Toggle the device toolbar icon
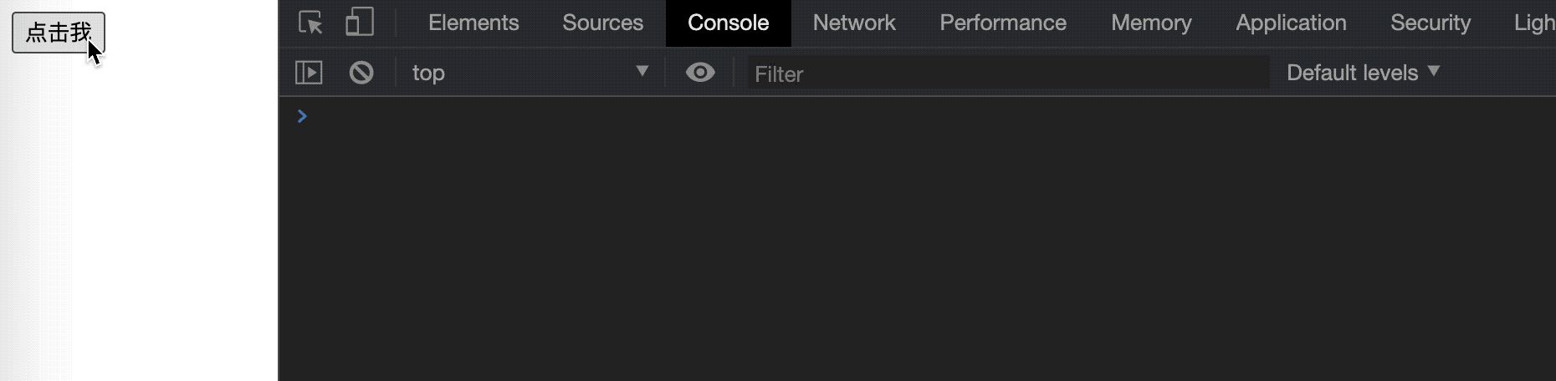Image resolution: width=1556 pixels, height=381 pixels. (360, 23)
